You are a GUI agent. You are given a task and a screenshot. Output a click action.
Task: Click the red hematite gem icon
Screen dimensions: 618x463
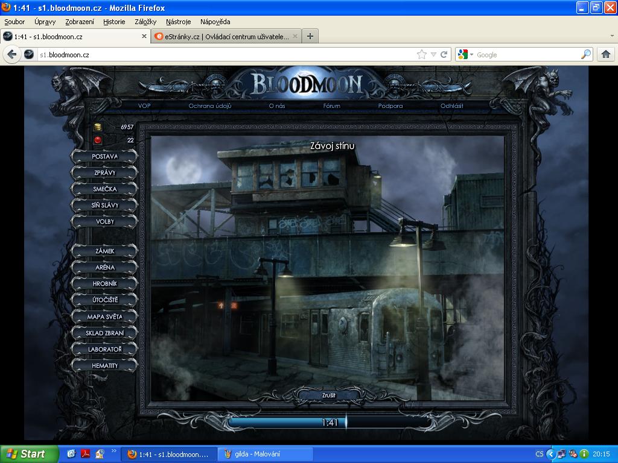coord(97,140)
